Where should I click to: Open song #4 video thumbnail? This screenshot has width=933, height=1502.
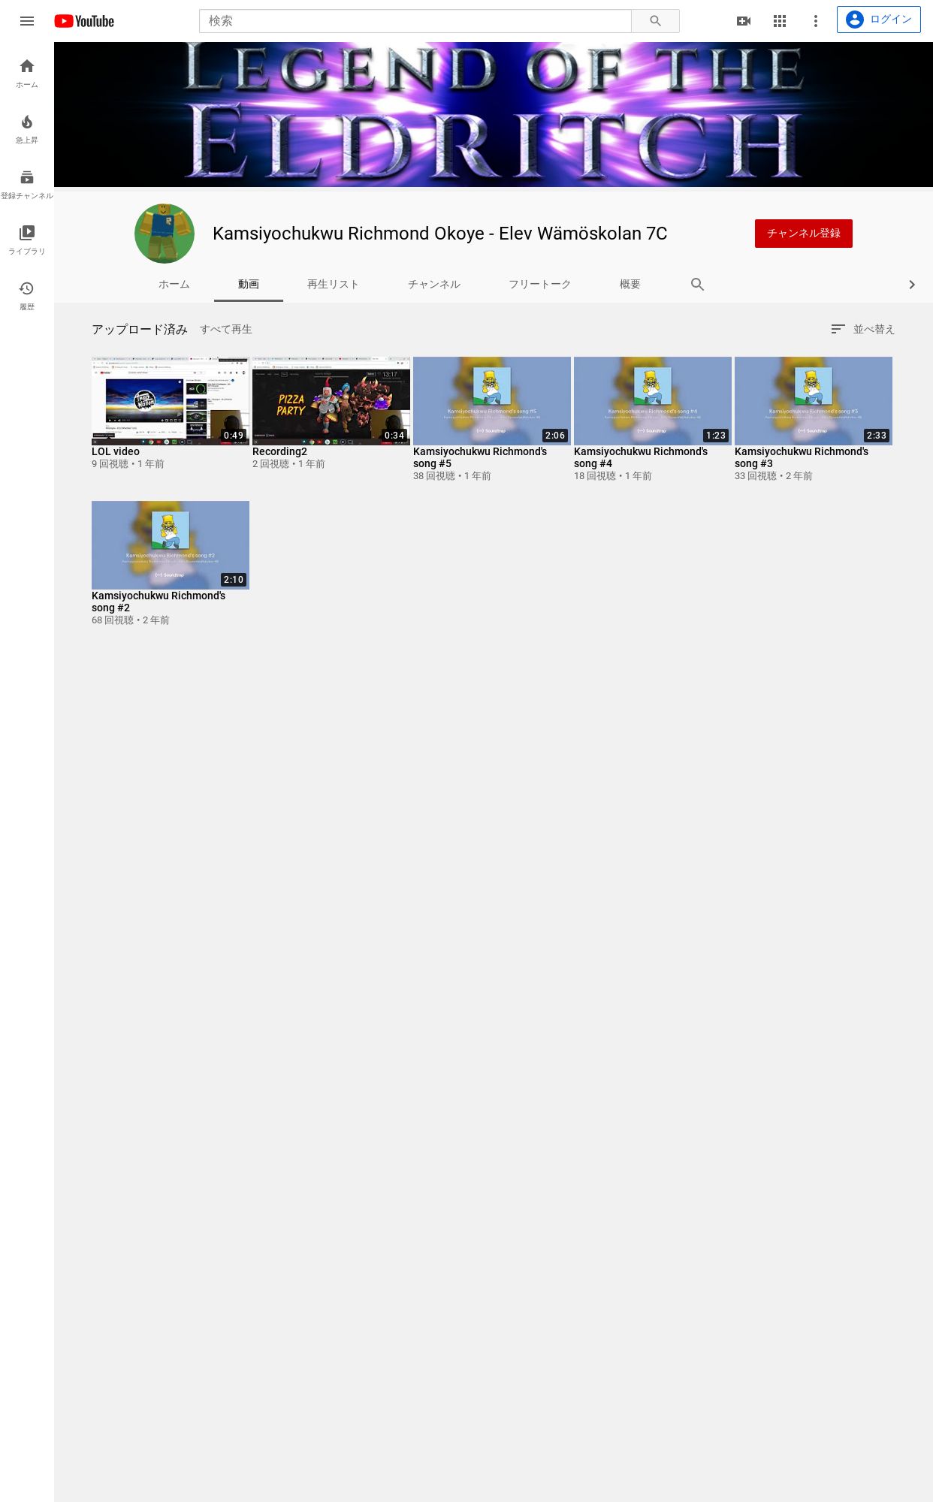coord(653,401)
